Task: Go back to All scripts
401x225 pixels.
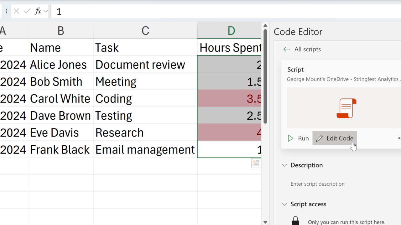Action: click(307, 49)
